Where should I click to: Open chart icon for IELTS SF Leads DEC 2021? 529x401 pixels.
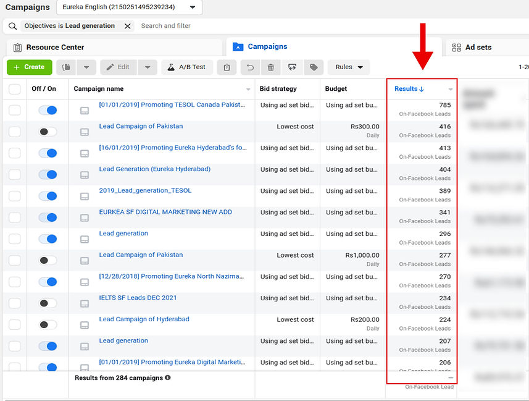click(85, 304)
